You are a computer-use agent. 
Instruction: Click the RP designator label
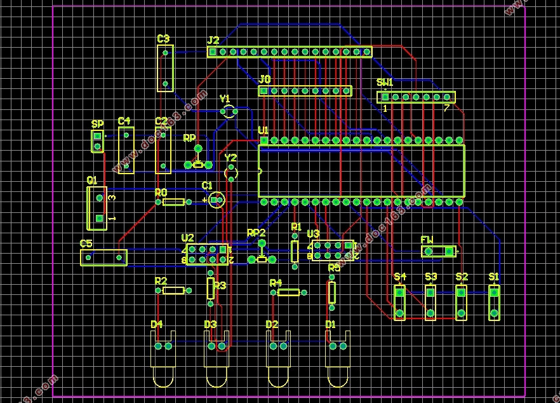click(x=189, y=138)
